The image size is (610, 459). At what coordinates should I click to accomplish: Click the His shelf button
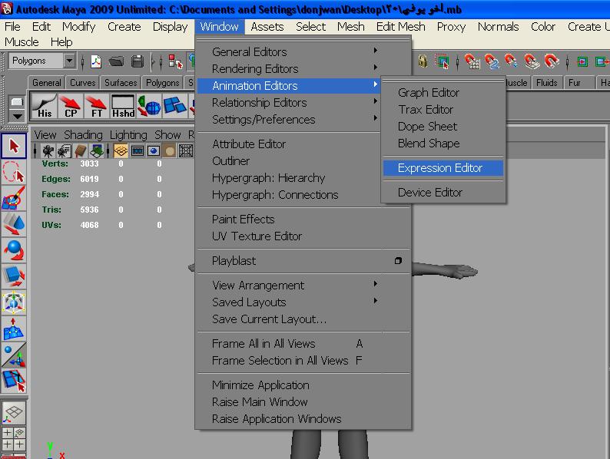click(44, 105)
